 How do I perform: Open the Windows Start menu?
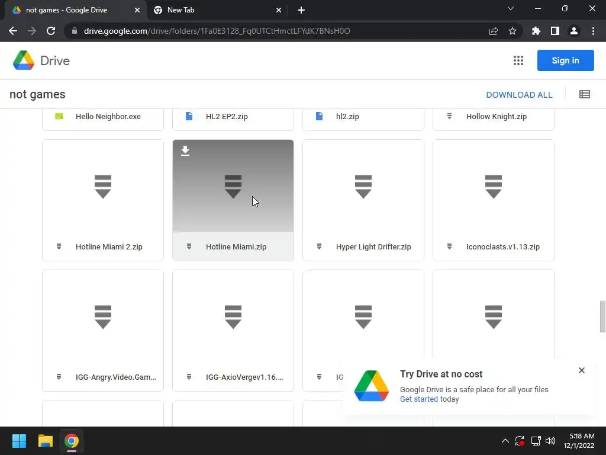click(x=19, y=441)
